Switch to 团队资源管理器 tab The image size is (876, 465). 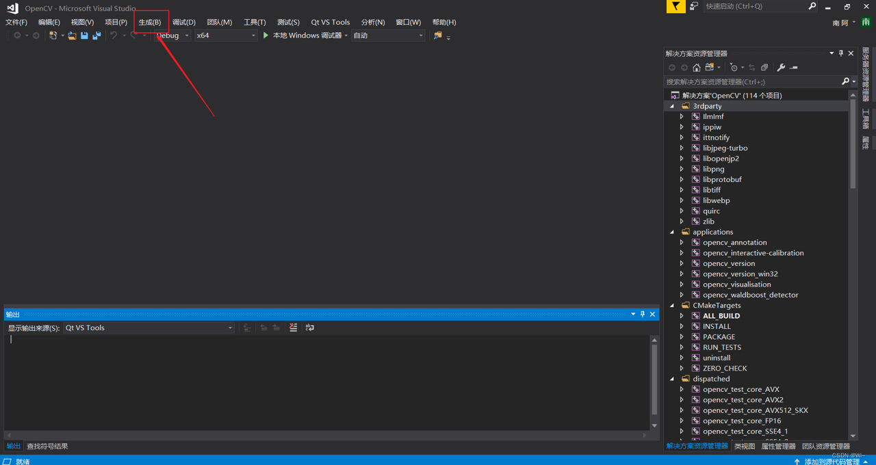826,447
